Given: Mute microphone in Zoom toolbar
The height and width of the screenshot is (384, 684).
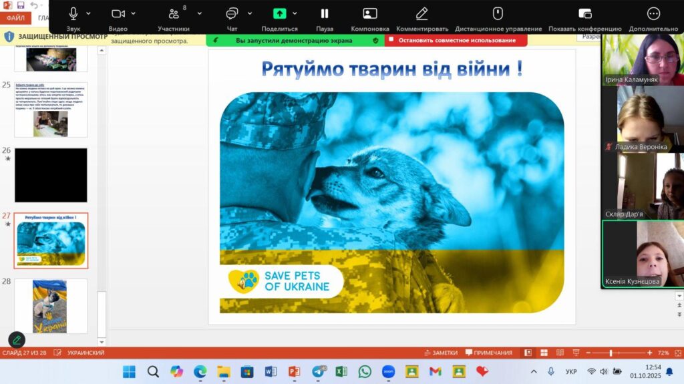Looking at the screenshot, I should tap(73, 14).
